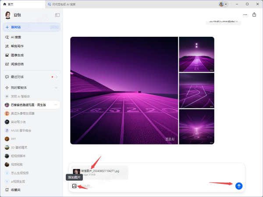Close the 豆包 window
This screenshot has height=197, width=263.
click(x=258, y=4)
